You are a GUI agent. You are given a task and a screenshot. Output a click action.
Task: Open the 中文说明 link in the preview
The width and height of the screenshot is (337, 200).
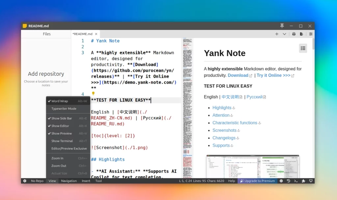230,97
